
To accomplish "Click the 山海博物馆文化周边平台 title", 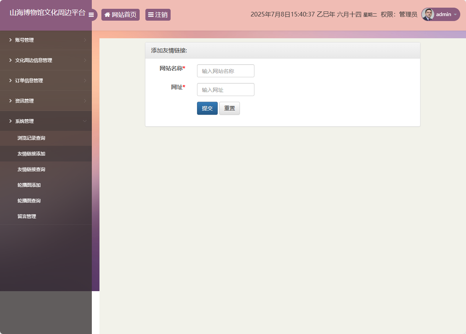I will [47, 13].
